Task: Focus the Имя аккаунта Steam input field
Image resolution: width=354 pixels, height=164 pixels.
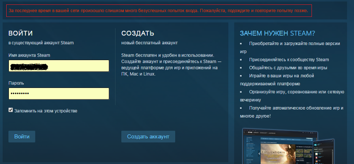Action: (59, 66)
